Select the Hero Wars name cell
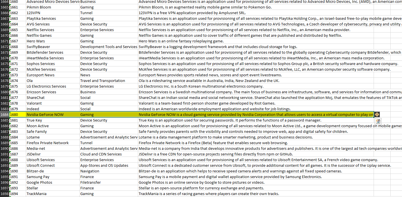 click(53, 41)
